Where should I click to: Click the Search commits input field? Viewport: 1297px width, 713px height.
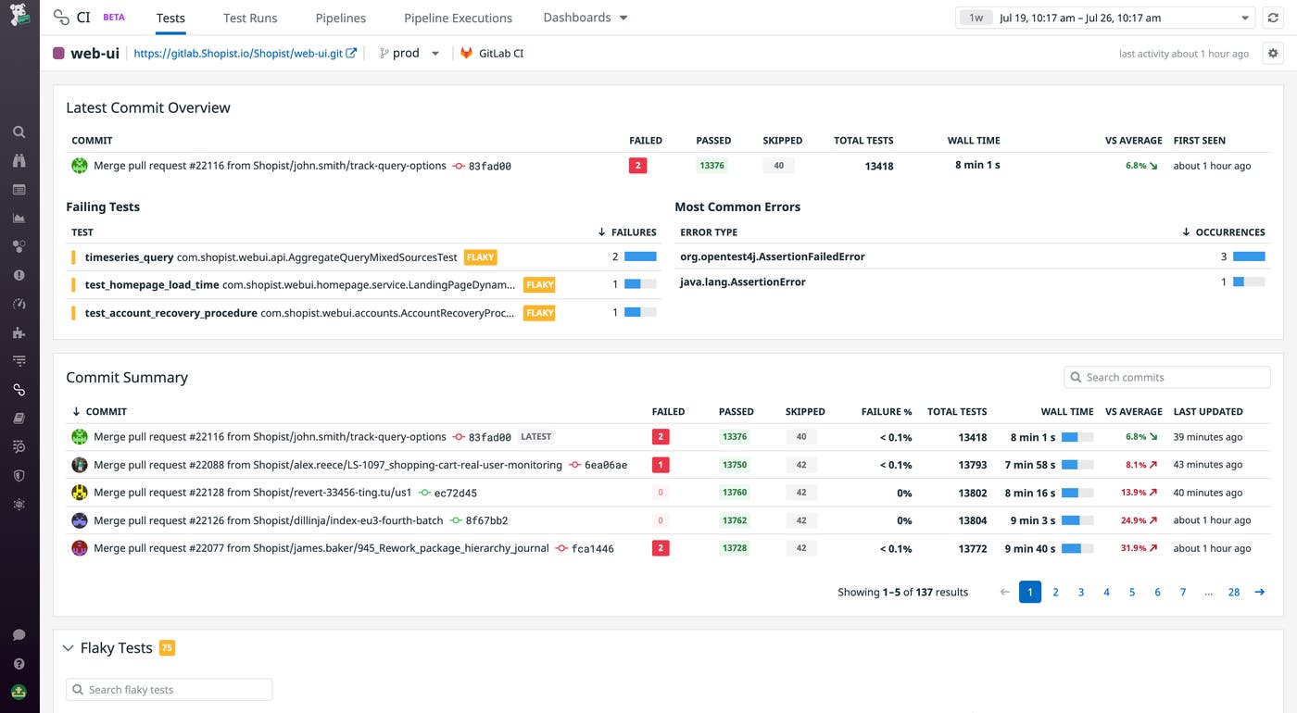click(x=1167, y=377)
